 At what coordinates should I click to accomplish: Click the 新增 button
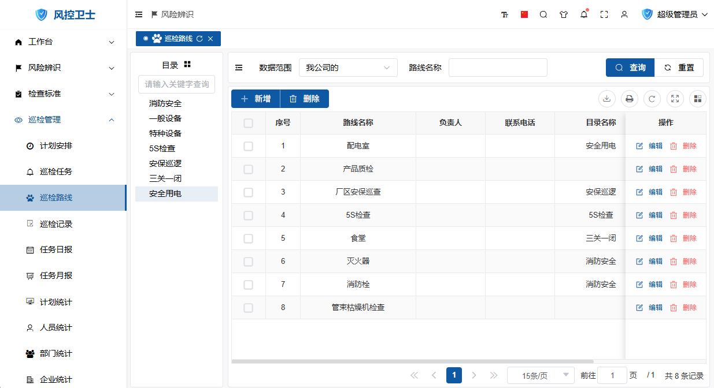pos(256,99)
